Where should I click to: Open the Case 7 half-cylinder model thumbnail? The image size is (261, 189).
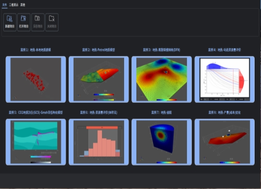(161, 142)
